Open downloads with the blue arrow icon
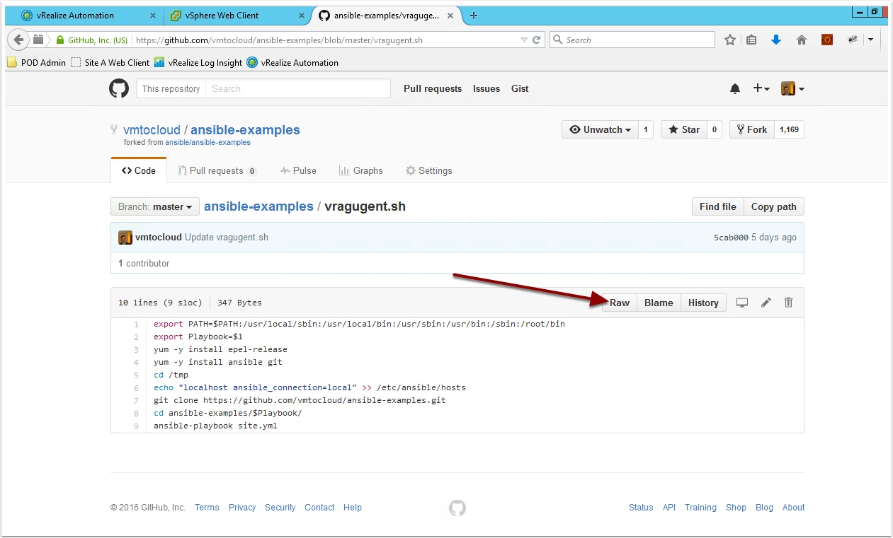Viewport: 893px width, 538px height. click(x=776, y=40)
